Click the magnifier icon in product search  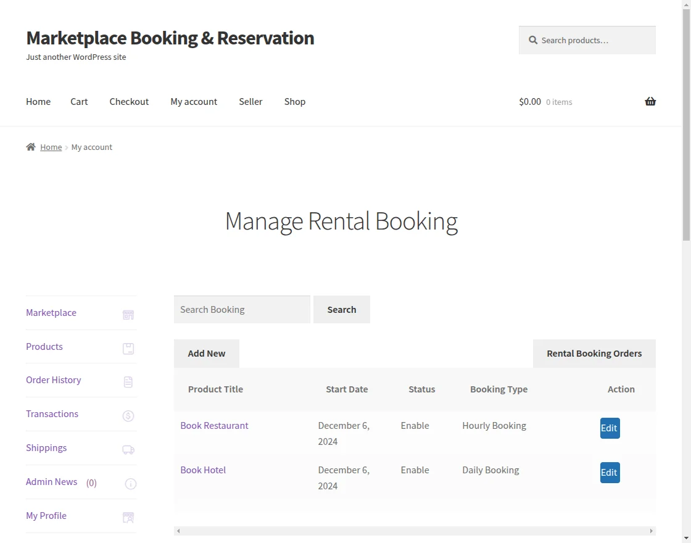(533, 40)
